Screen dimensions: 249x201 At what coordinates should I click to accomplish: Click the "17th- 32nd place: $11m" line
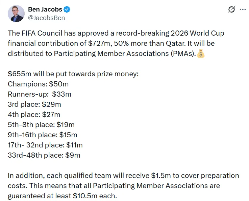click(45, 145)
